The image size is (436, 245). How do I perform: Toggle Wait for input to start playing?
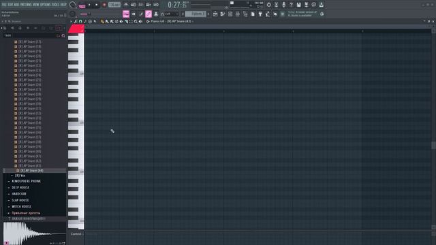pos(134,5)
